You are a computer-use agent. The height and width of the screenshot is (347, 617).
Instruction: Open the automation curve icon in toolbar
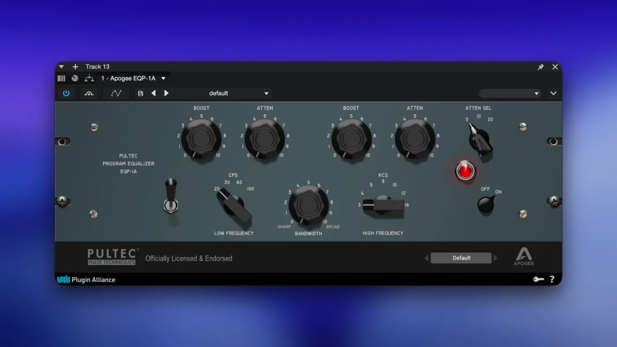(x=116, y=93)
